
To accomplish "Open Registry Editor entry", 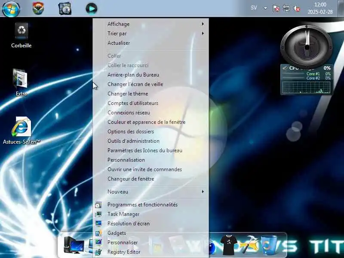I will (x=151, y=252).
